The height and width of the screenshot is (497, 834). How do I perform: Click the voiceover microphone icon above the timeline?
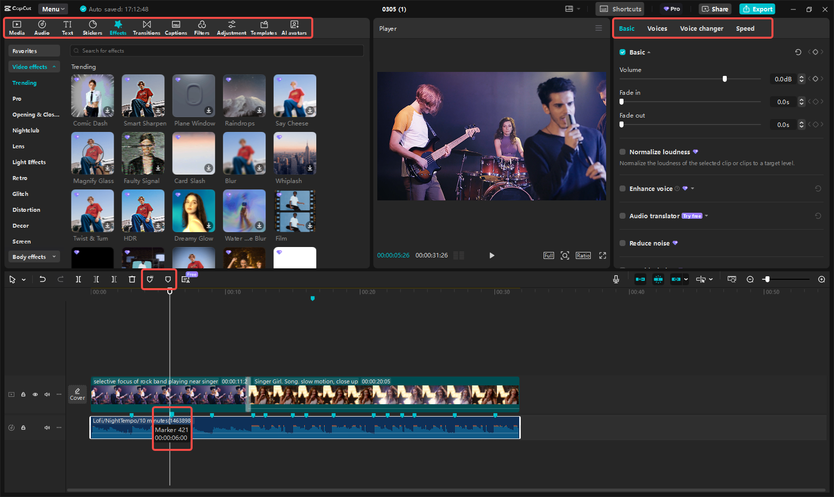click(x=616, y=279)
